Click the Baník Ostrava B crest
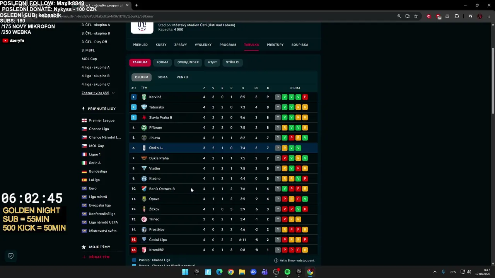 tap(144, 189)
